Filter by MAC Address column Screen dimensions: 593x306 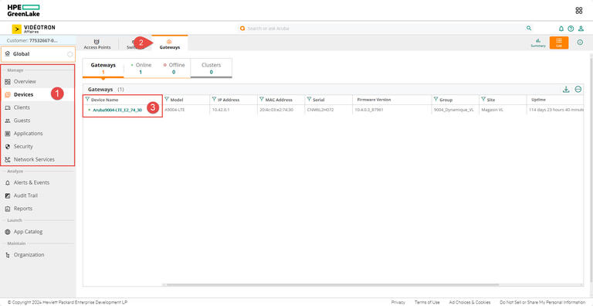point(262,99)
